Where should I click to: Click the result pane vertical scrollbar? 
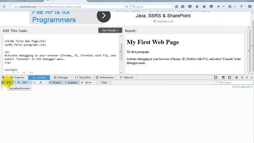tap(249, 50)
